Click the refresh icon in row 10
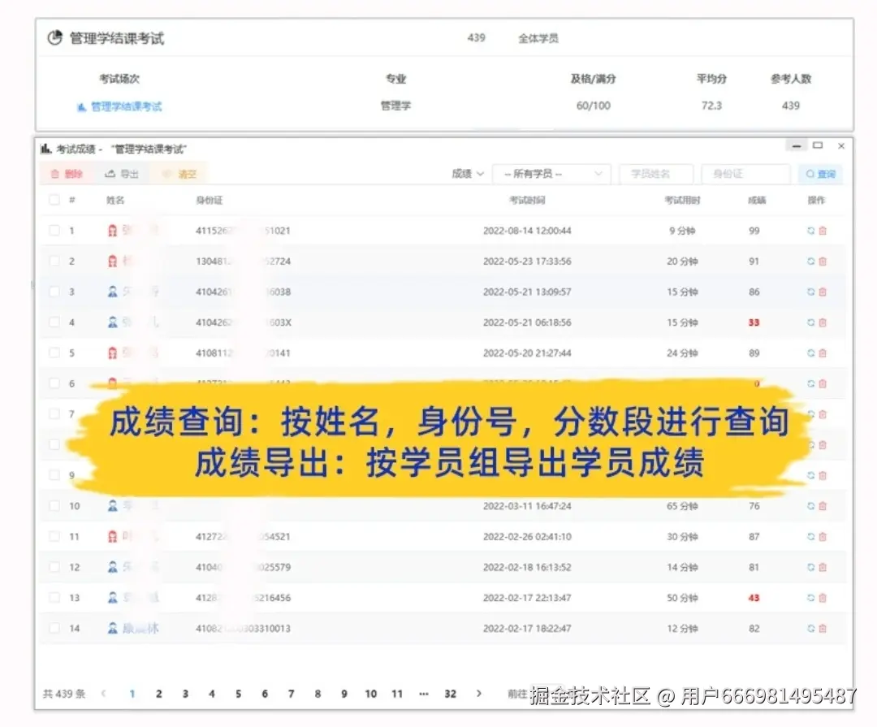Viewport: 877px width, 727px height. click(x=810, y=506)
